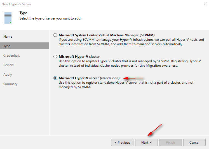
Task: Click the standalone server description paragraph
Action: (126, 85)
